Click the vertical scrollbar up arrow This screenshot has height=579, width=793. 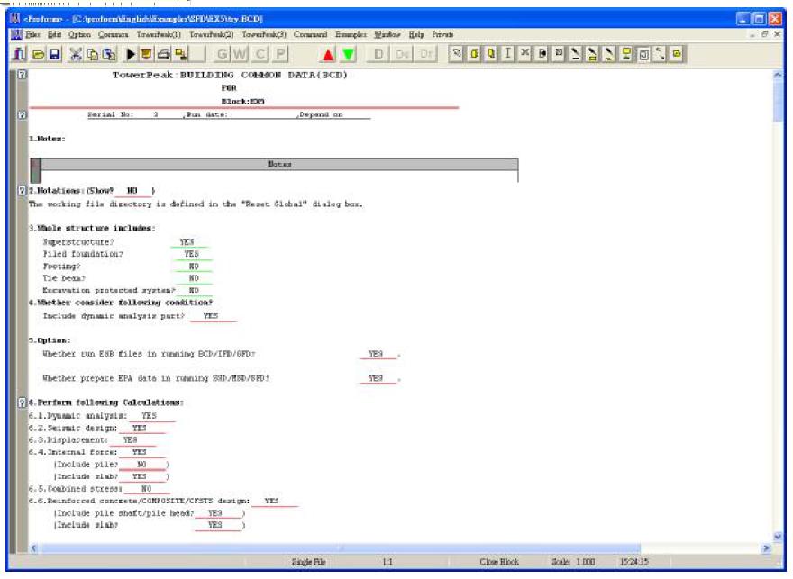click(x=778, y=76)
